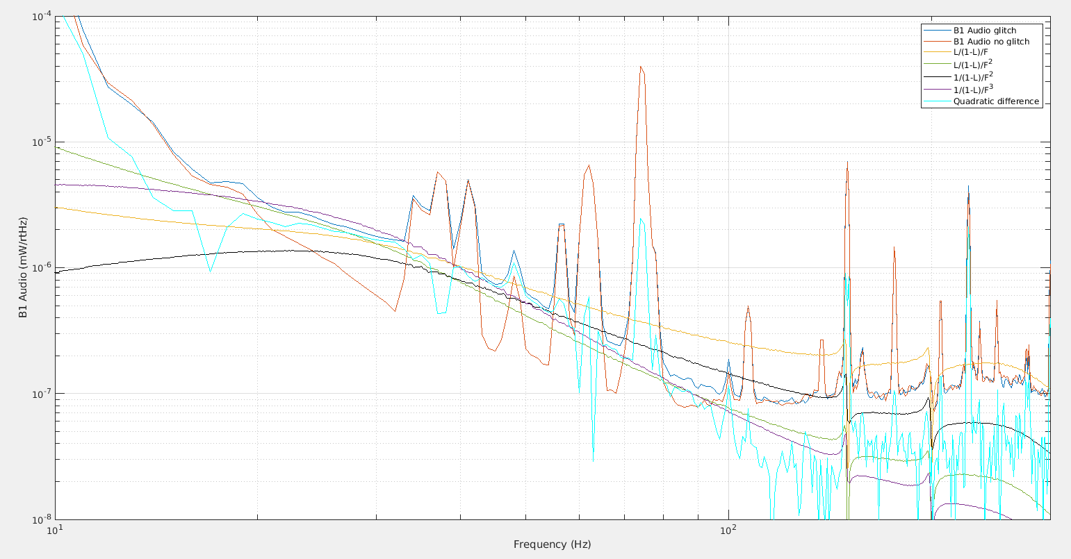This screenshot has height=559, width=1071.
Task: Select the 'B1 Audio no glitch' legend entry
Action: click(991, 42)
